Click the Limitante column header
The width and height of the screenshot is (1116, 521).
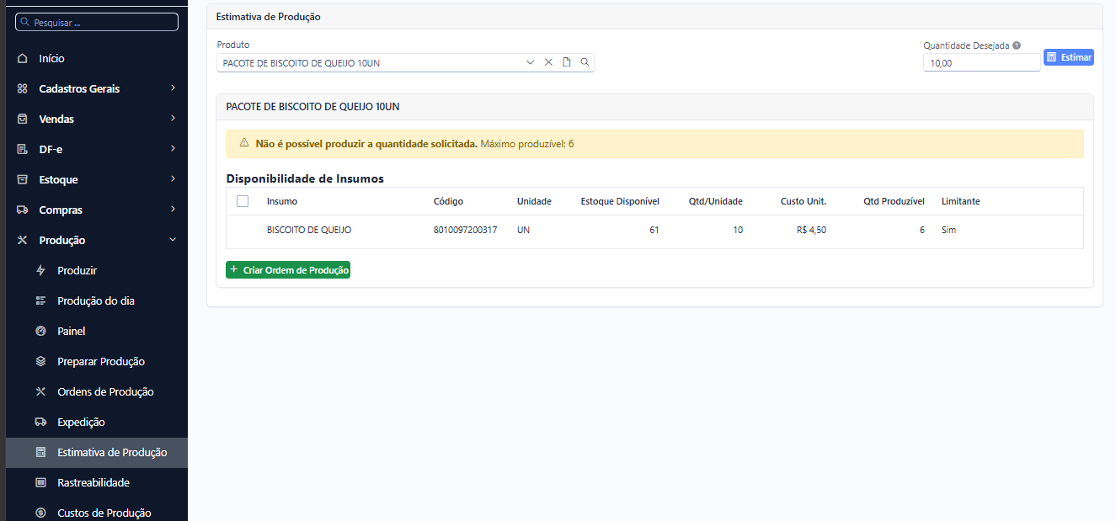[x=960, y=201]
